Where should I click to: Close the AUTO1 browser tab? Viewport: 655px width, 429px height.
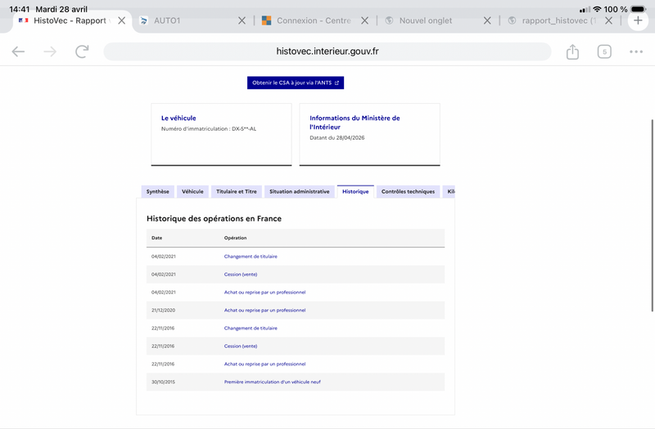pyautogui.click(x=242, y=20)
